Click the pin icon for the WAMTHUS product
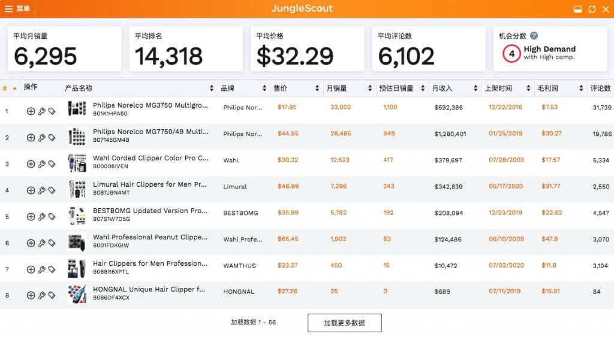 [41, 269]
